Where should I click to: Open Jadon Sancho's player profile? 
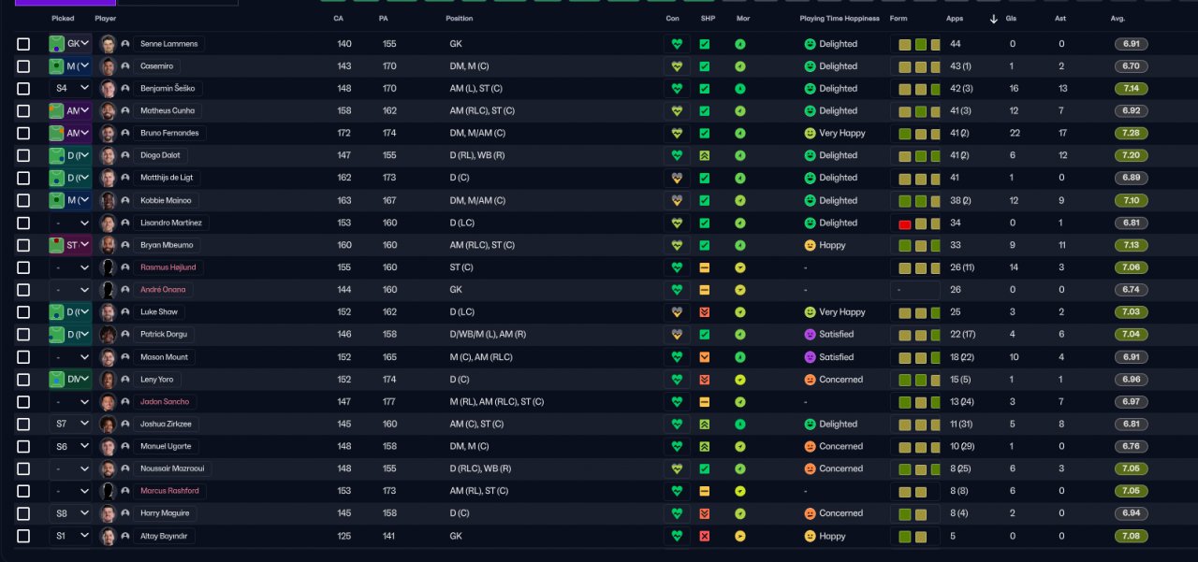point(165,401)
